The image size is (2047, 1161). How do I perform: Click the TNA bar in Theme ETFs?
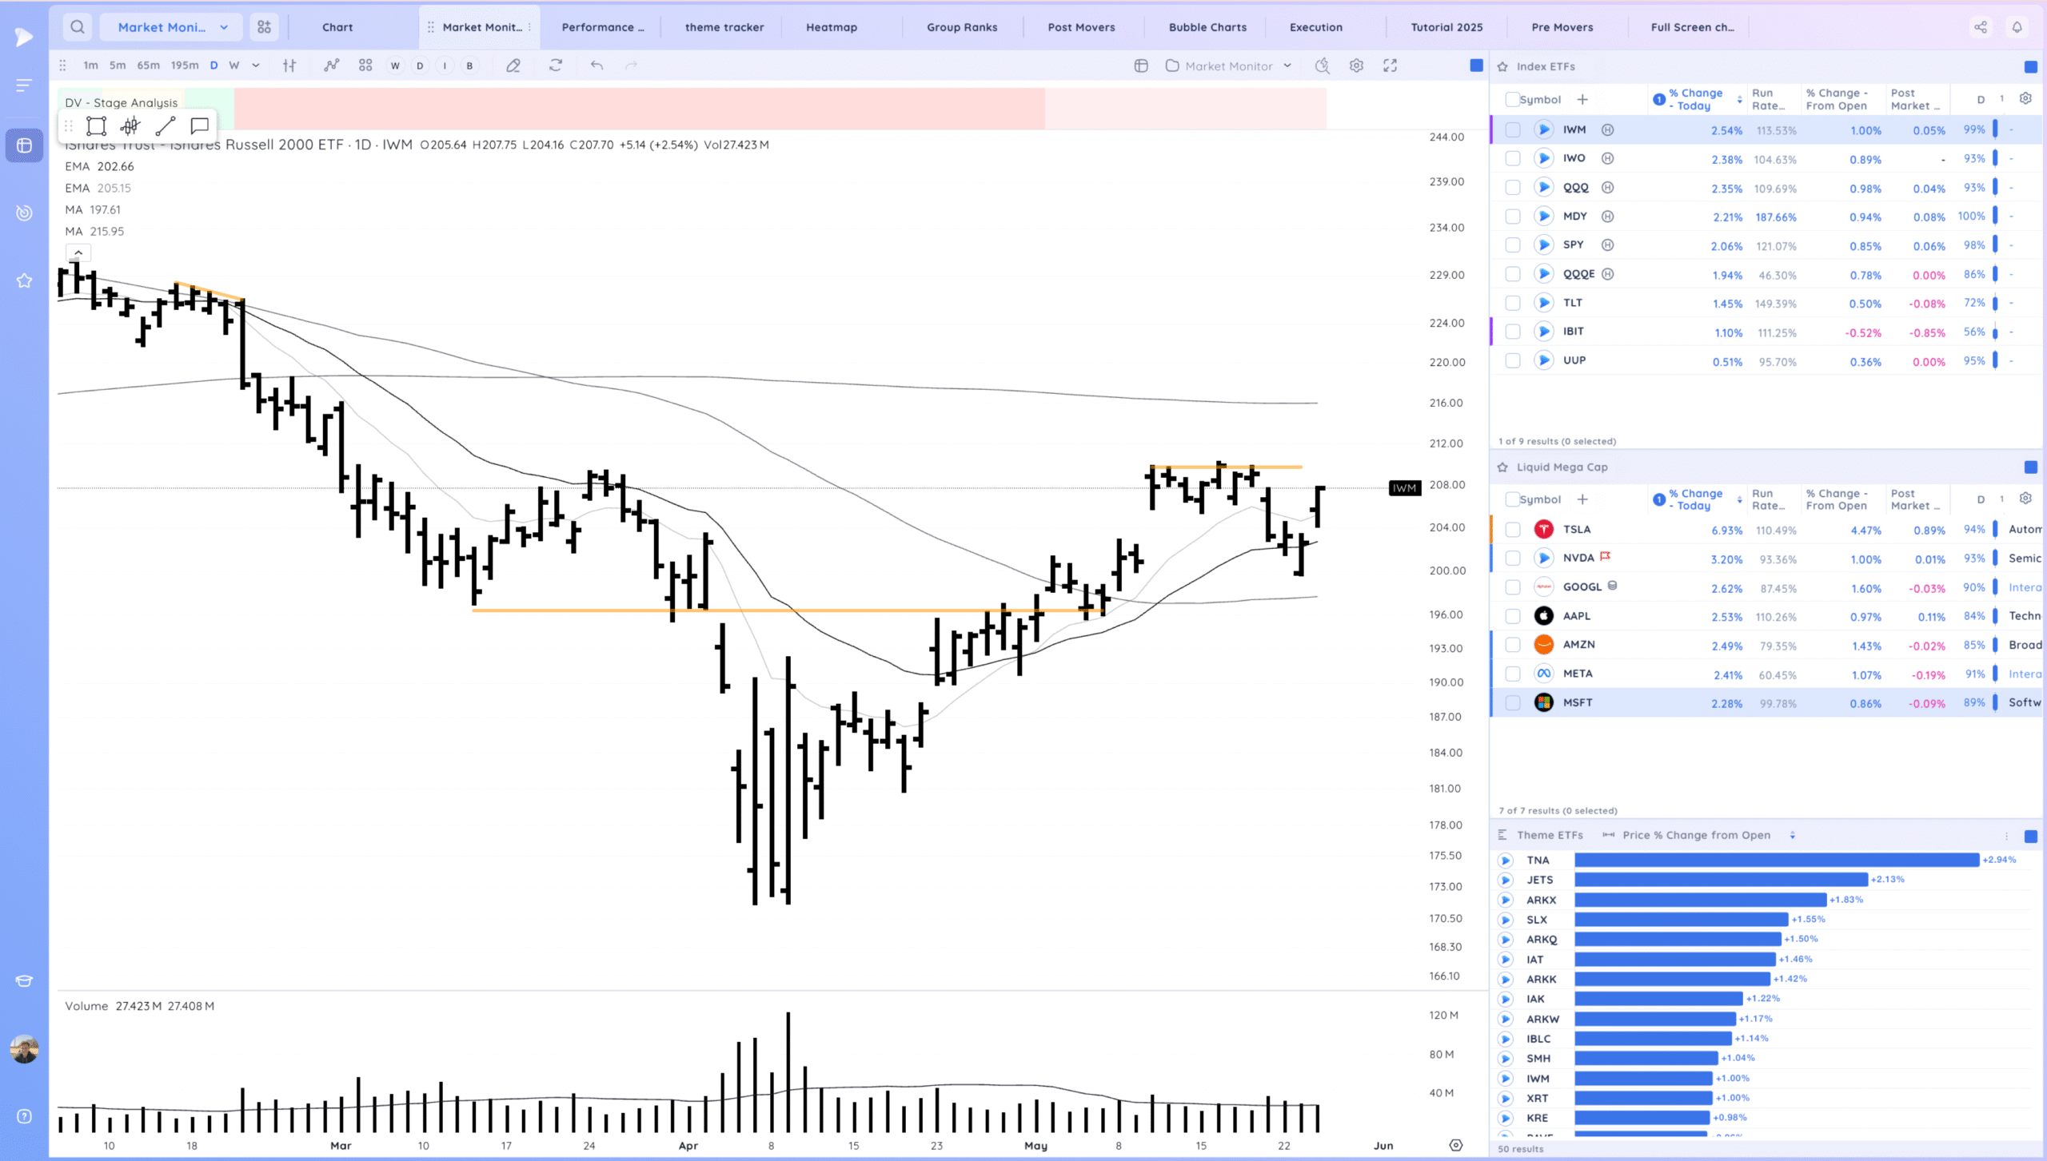(1777, 860)
